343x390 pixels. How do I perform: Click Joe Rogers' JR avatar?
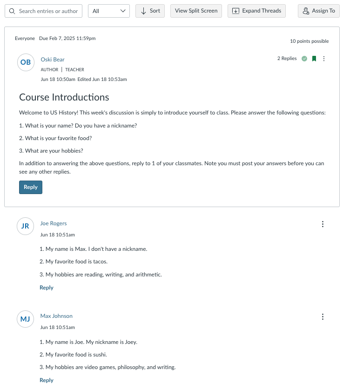(25, 226)
